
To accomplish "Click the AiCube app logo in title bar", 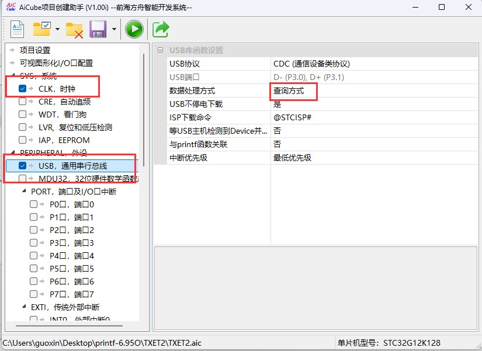I will 11,6.
